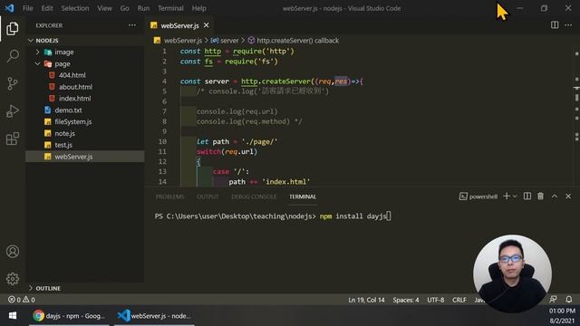
Task: Open the Search view in activity bar
Action: (12, 56)
